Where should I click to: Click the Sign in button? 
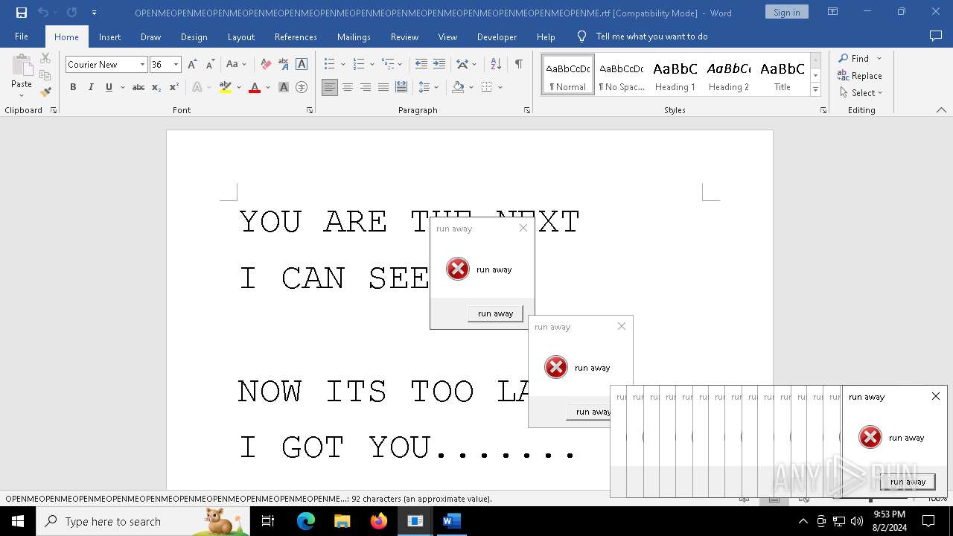pos(786,12)
